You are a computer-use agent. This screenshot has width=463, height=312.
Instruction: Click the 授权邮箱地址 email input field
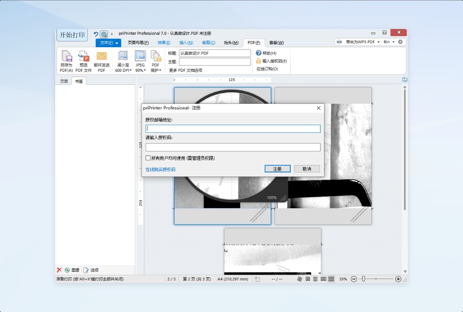[x=233, y=128]
